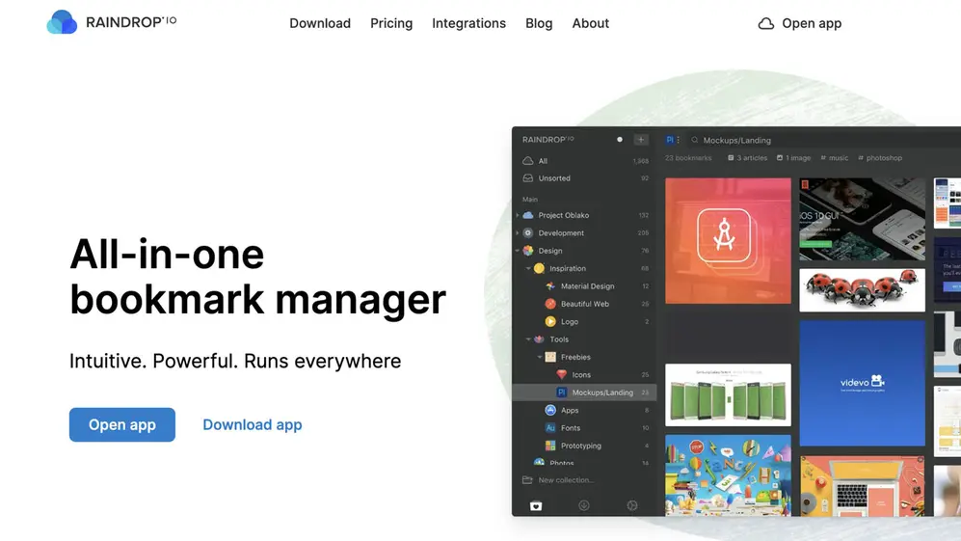Open the Integrations nav item

468,23
